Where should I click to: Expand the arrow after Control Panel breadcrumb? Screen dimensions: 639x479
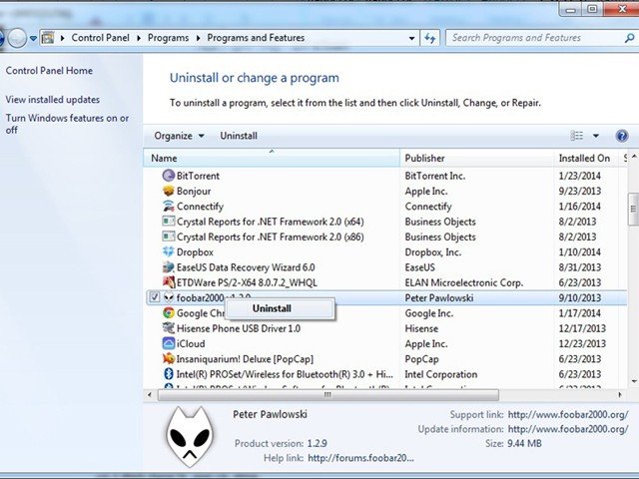(x=139, y=38)
